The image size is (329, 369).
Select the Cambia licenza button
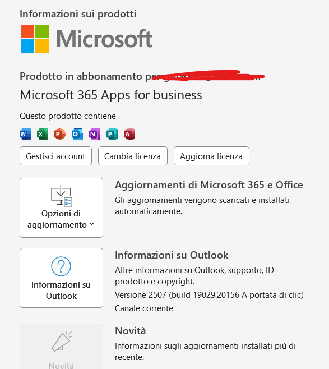point(133,156)
